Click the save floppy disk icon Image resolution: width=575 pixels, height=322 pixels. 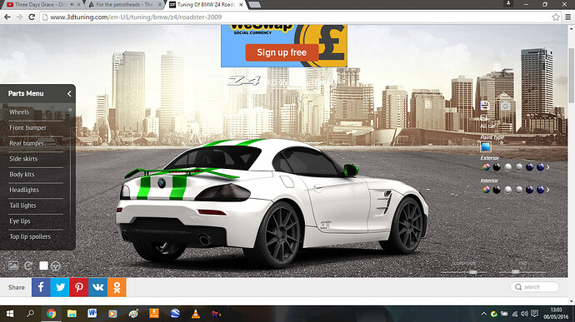point(484,105)
